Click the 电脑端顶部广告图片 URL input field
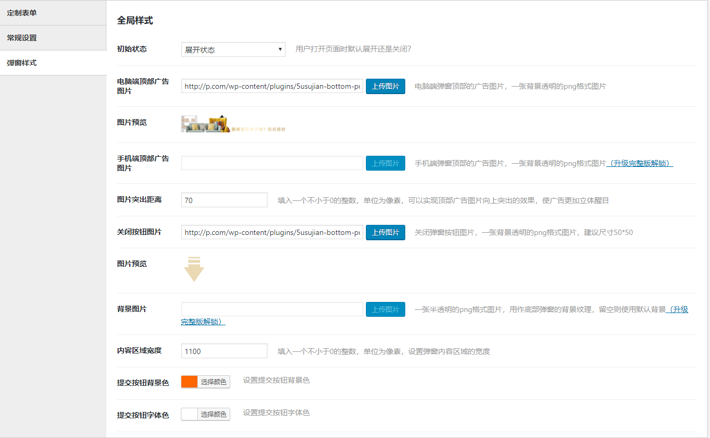The width and height of the screenshot is (710, 438). click(272, 86)
